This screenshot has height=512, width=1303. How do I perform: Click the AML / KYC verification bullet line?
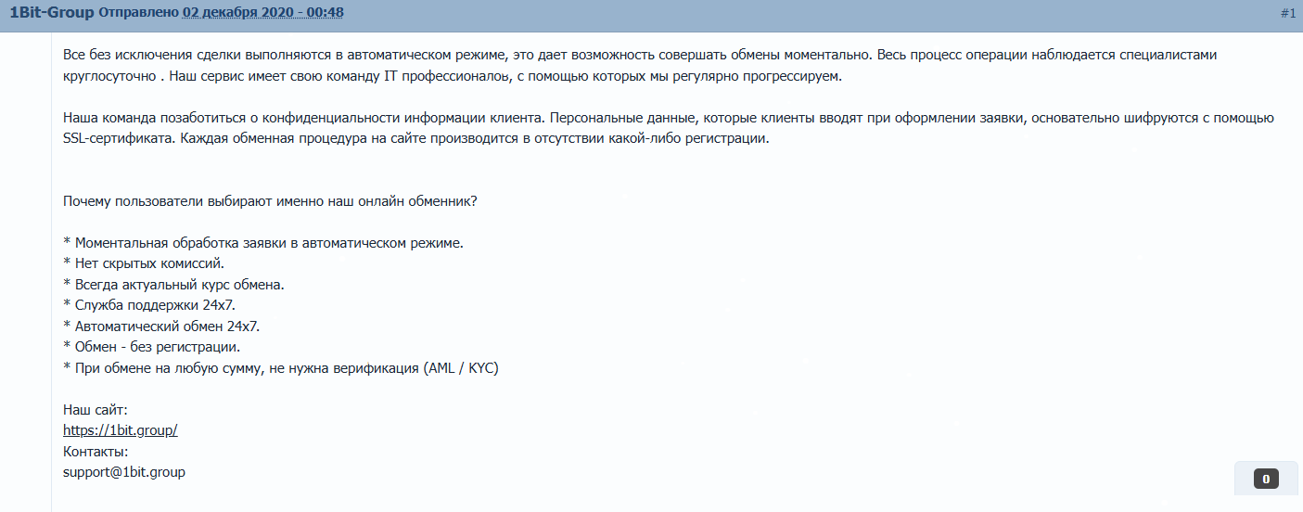click(281, 368)
